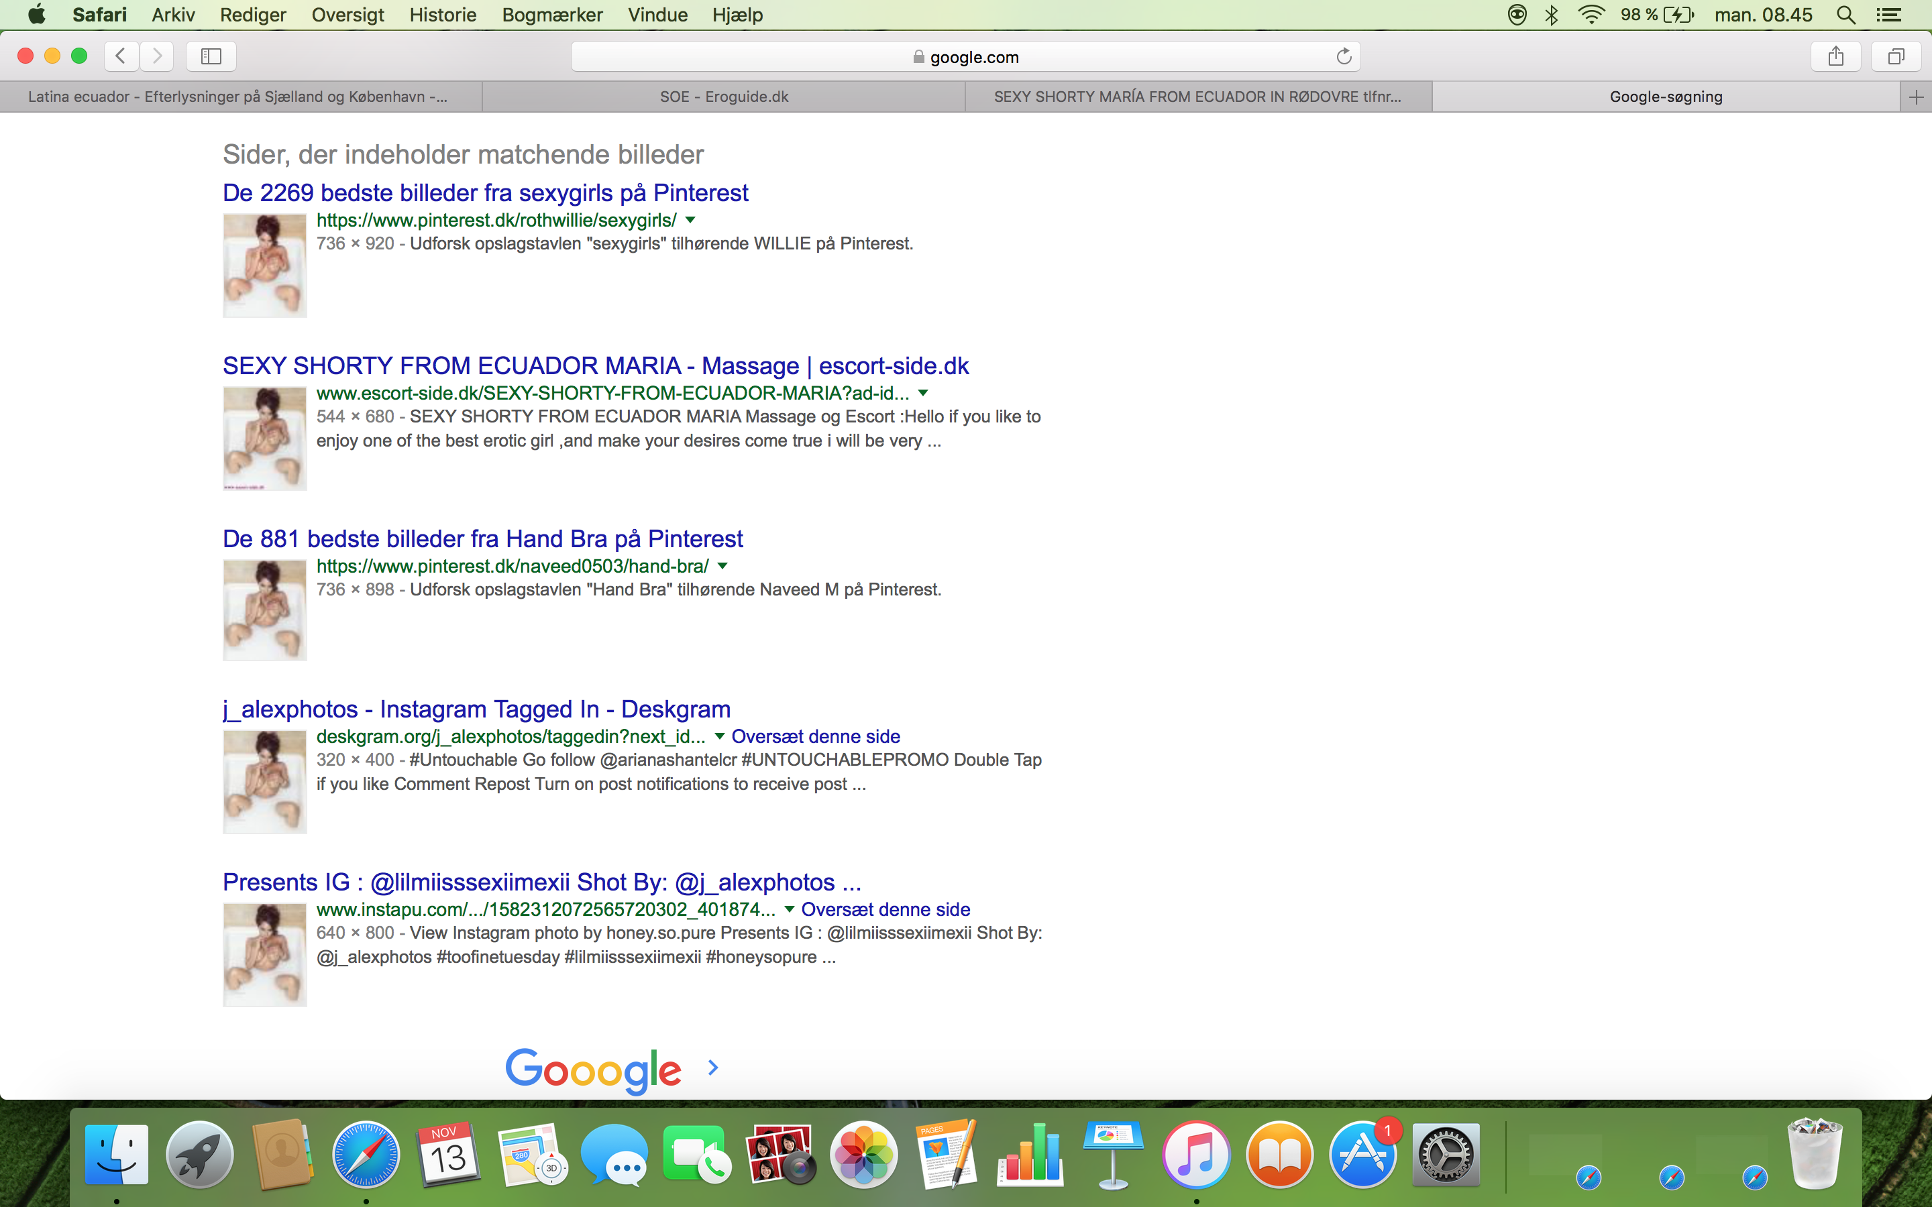Show all tabs overview
The height and width of the screenshot is (1207, 1932).
[1896, 56]
